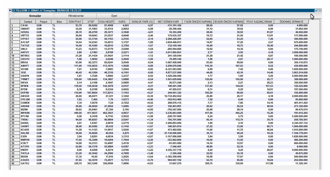This screenshot has height=177, width=330.
Task: Click the M application icon in title bar
Action: point(10,11)
